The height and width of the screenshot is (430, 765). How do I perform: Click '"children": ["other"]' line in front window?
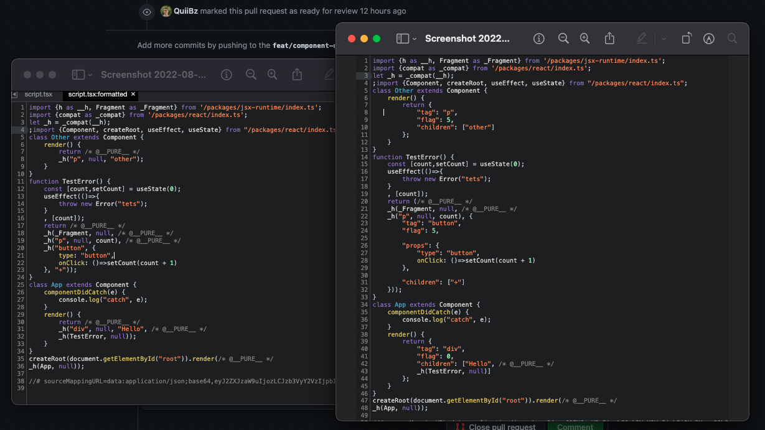pos(456,128)
